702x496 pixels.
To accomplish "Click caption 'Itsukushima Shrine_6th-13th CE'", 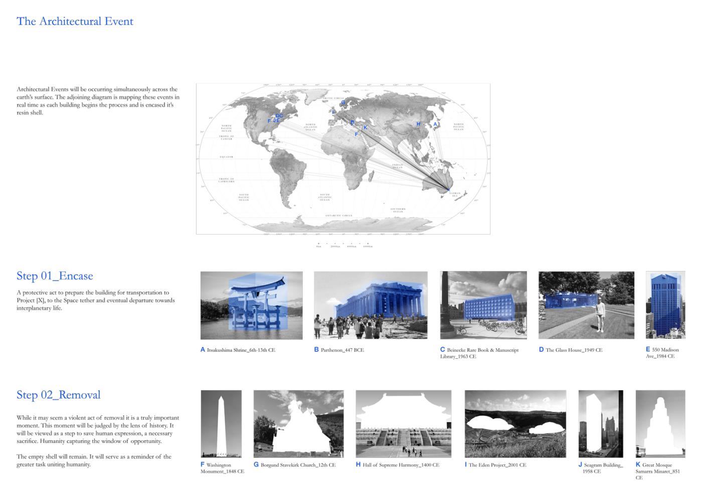I will (241, 350).
